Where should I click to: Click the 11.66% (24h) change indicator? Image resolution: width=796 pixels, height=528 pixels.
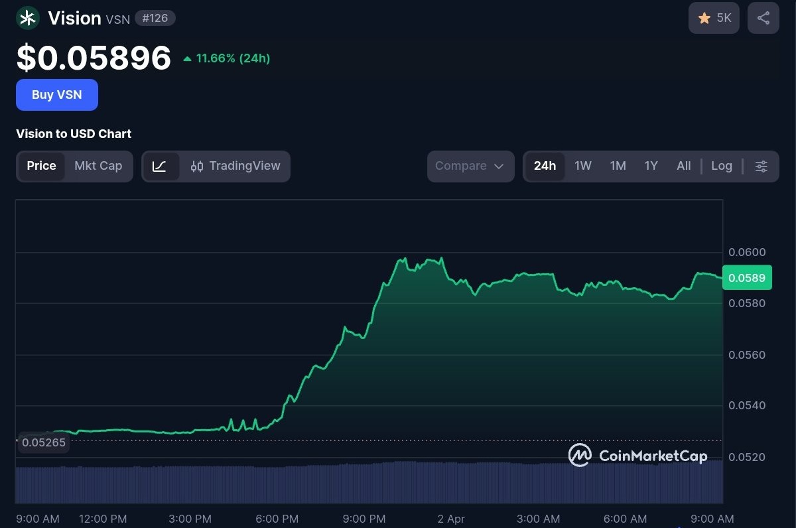tap(226, 58)
